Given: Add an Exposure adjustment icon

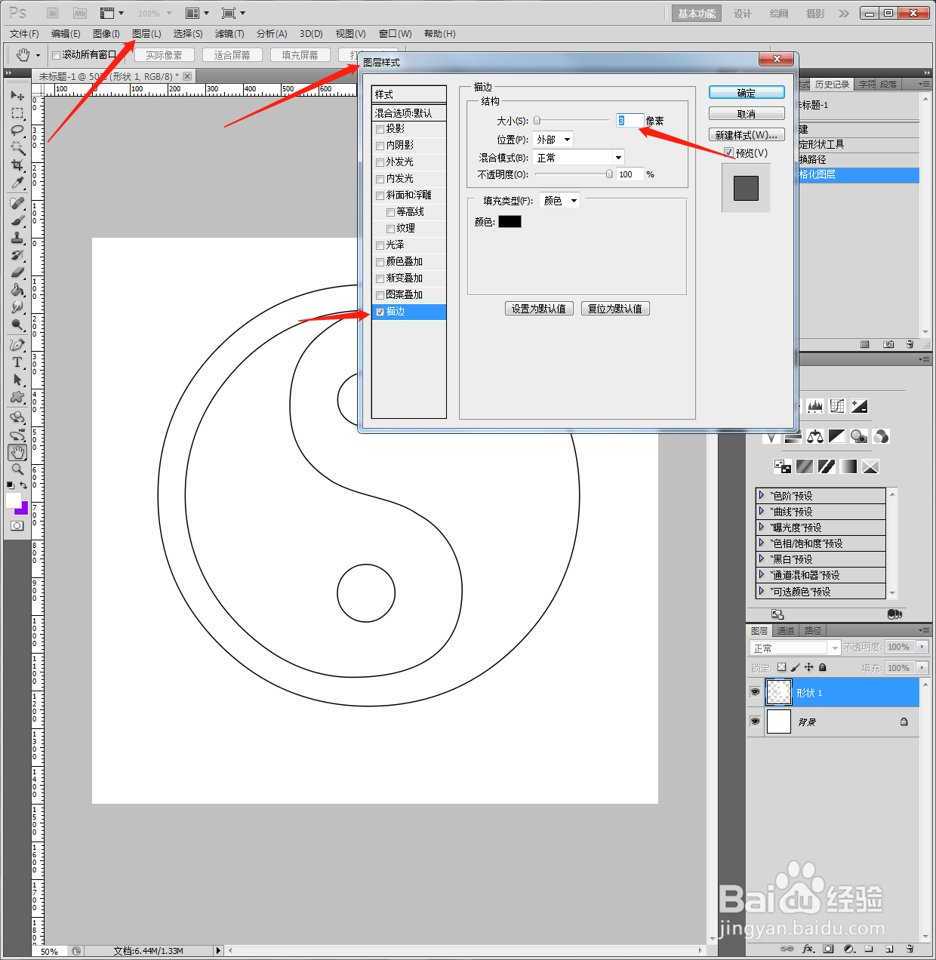Looking at the screenshot, I should 859,406.
